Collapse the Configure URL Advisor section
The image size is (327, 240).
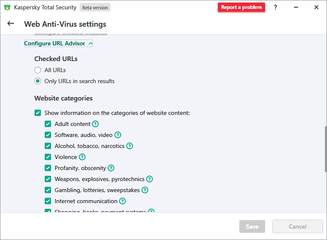pos(58,44)
